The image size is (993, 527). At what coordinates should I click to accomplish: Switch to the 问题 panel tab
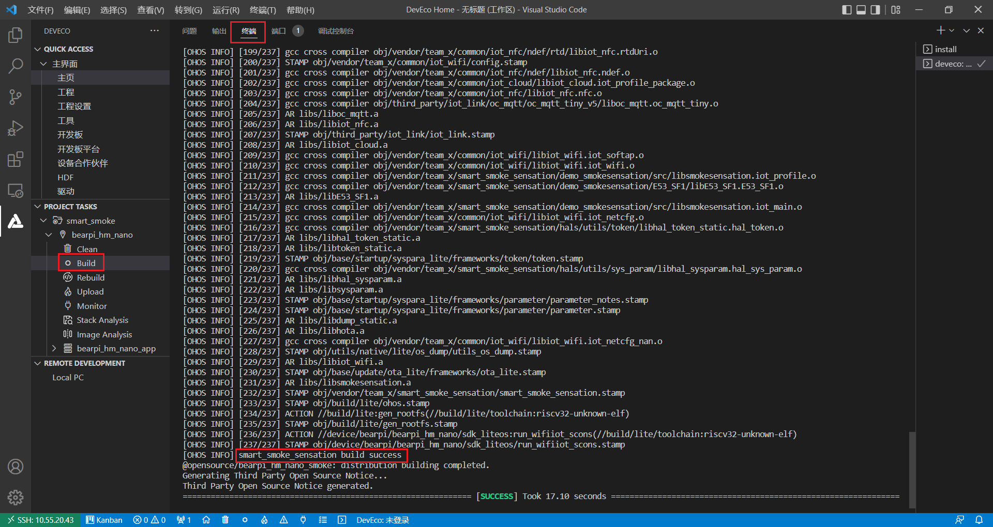click(189, 31)
